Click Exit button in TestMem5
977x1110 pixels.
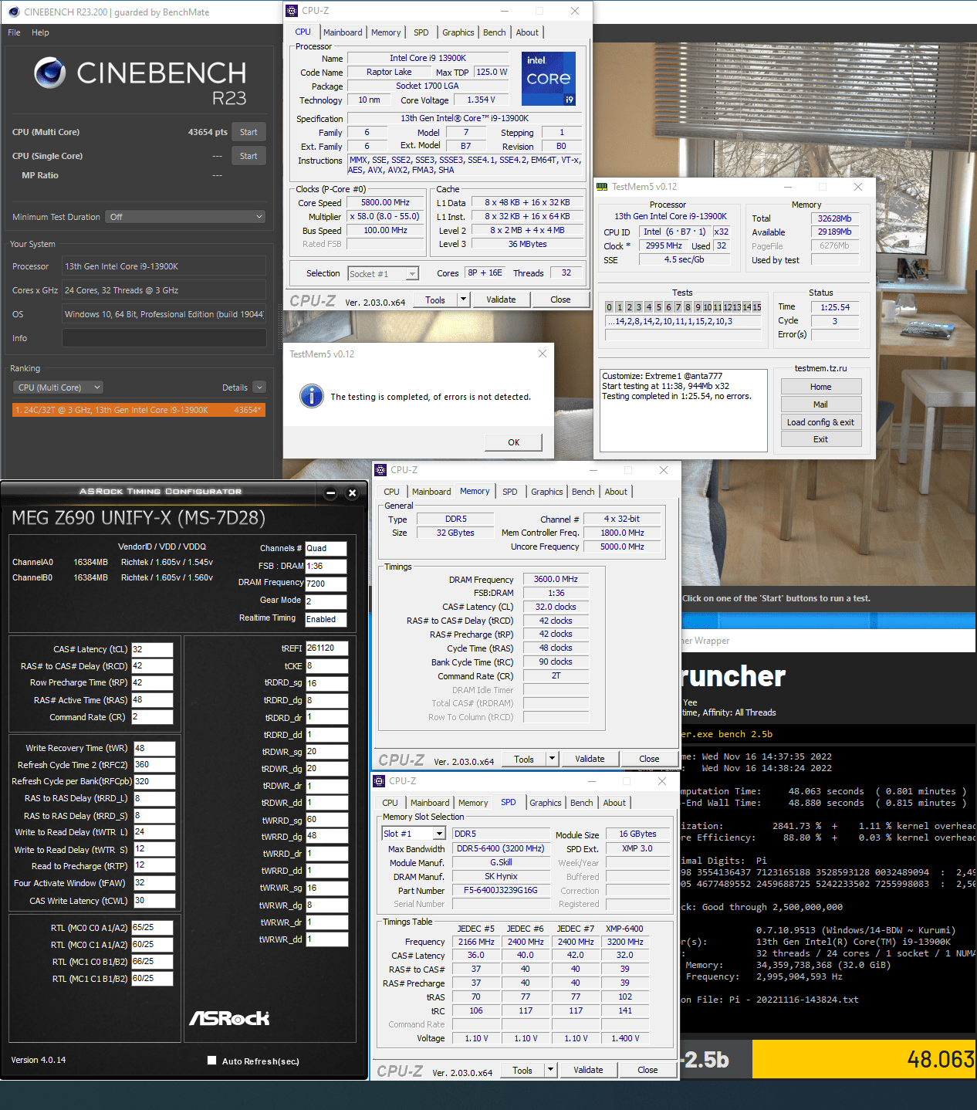821,439
